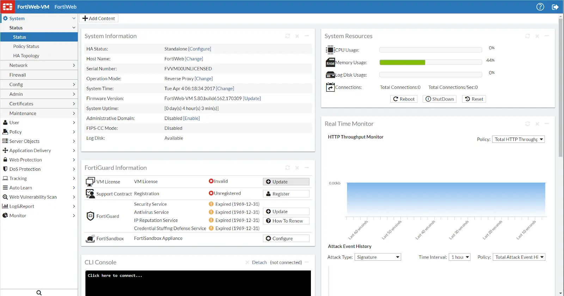Viewport: 564px width, 296px height.
Task: Click the Add Content button
Action: point(99,18)
